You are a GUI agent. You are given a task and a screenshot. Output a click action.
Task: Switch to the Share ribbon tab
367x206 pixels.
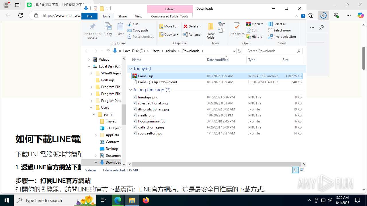122,16
